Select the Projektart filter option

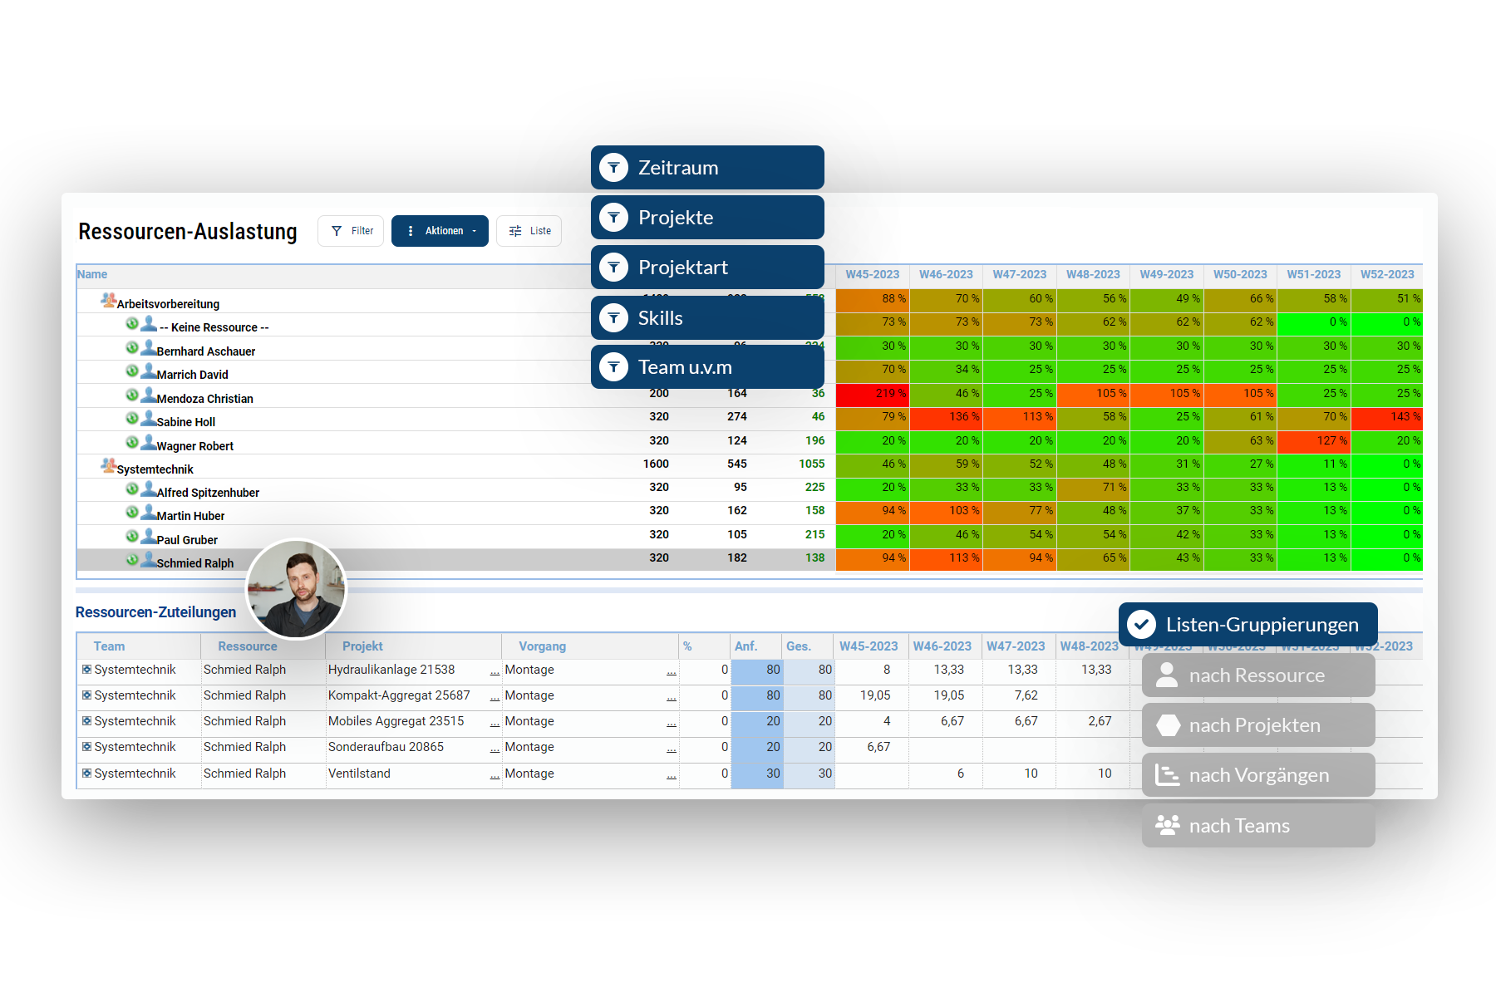pos(707,268)
